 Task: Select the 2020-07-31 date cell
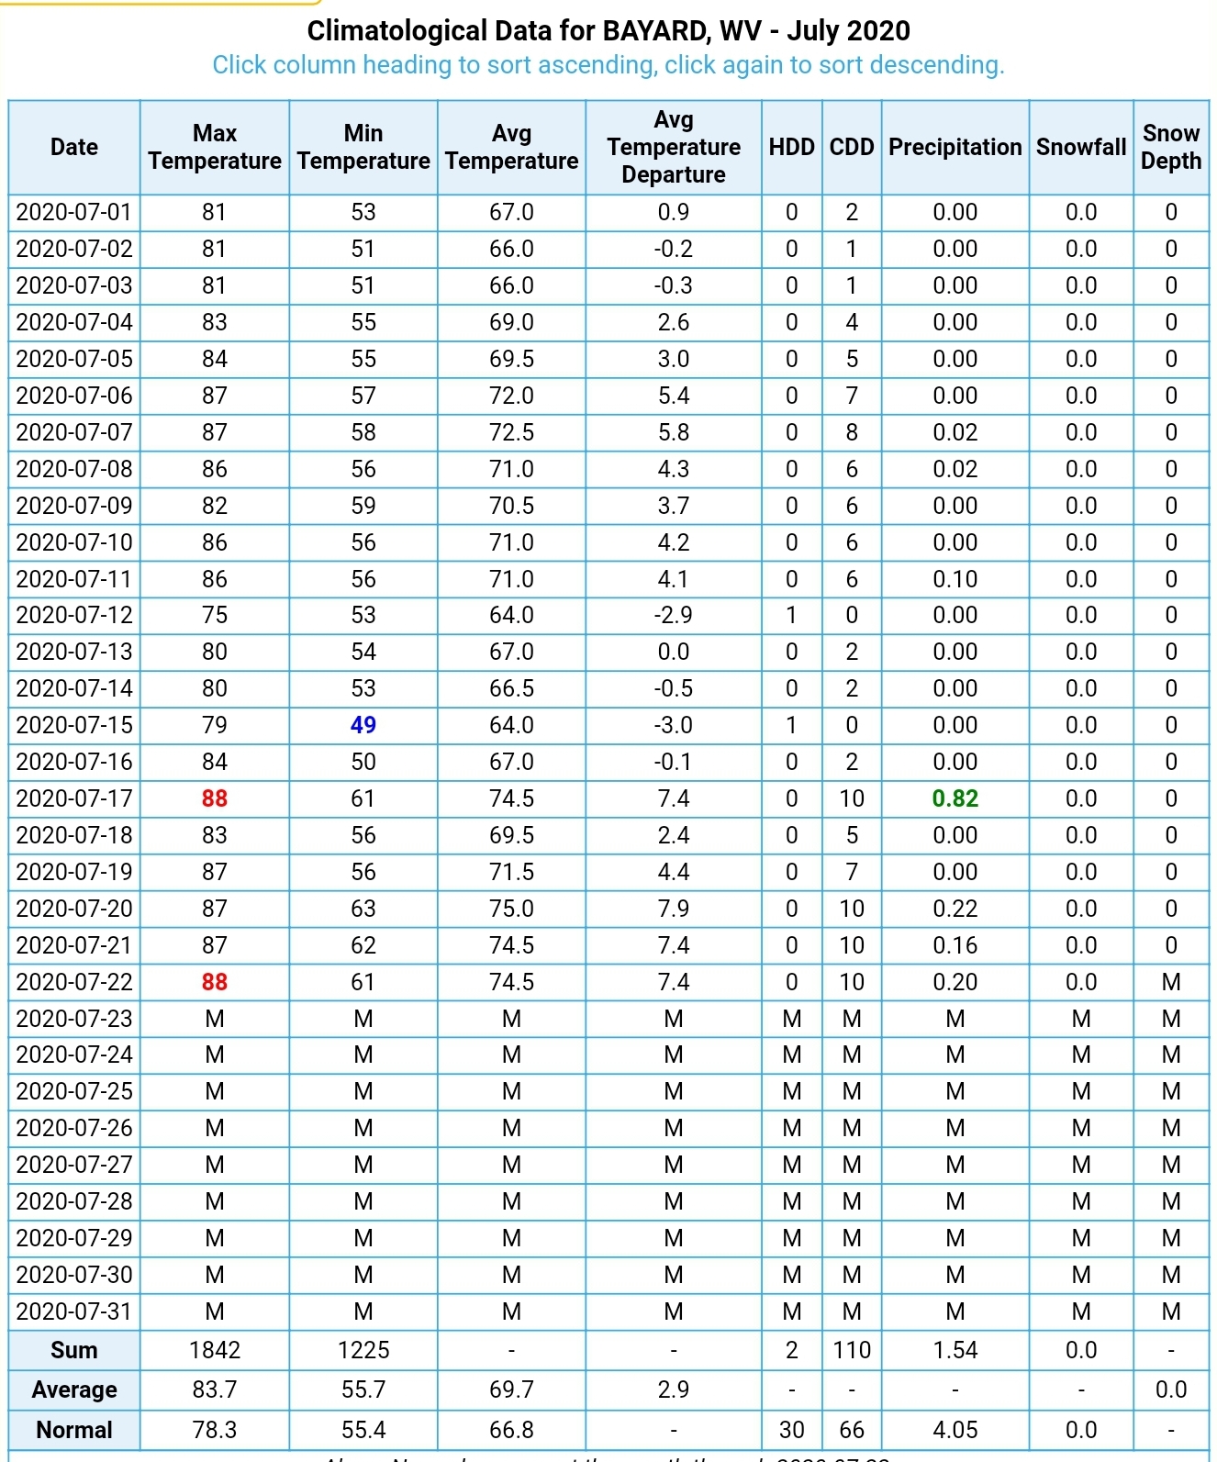click(74, 1311)
